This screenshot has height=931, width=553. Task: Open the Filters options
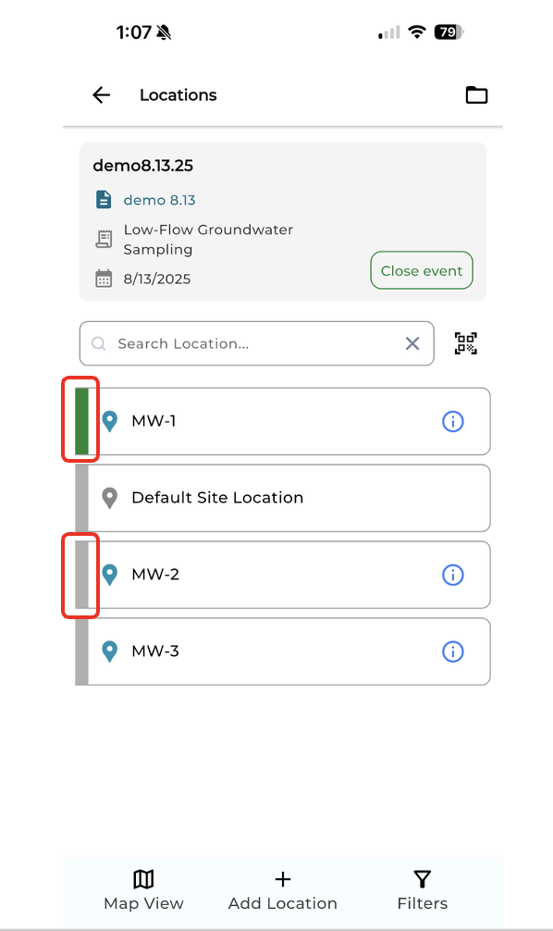[423, 890]
